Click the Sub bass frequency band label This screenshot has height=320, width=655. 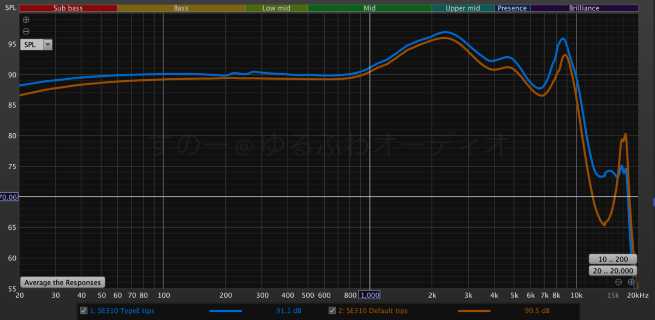point(68,8)
